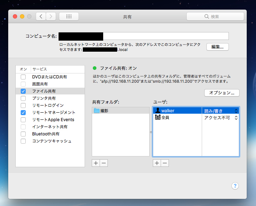Screen dimensions: 256x206
Task: Open the help question mark button
Action: pyautogui.click(x=235, y=186)
